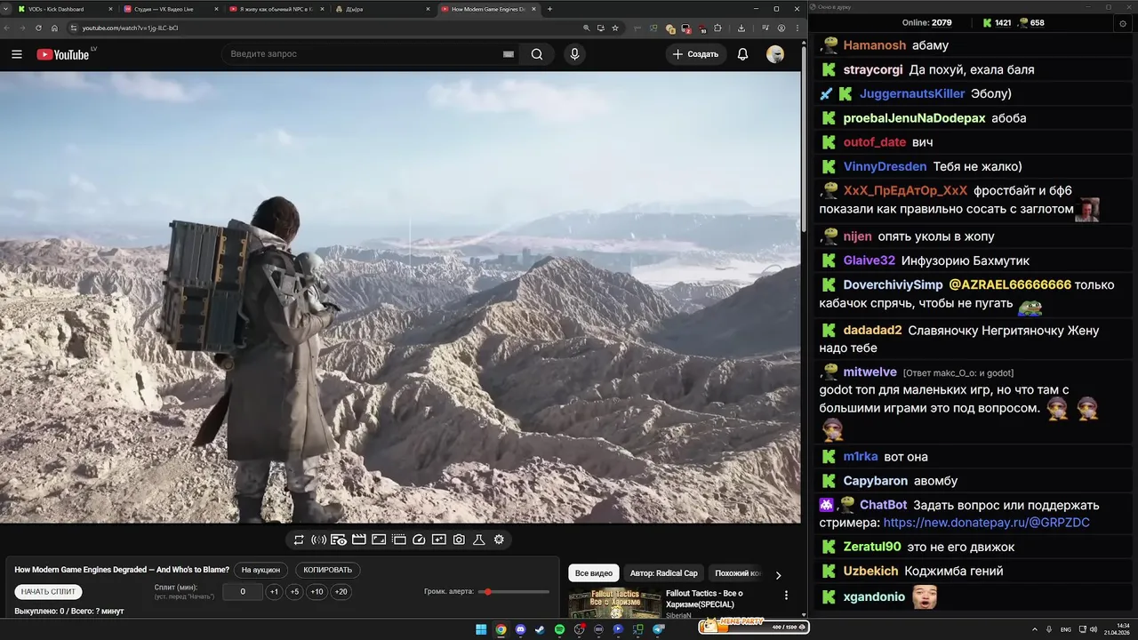Open settings gear in player toolbar

[x=499, y=540]
